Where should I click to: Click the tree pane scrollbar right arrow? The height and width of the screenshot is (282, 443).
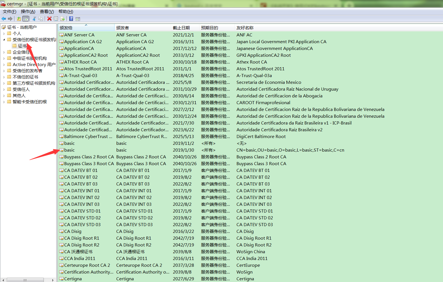point(53,280)
